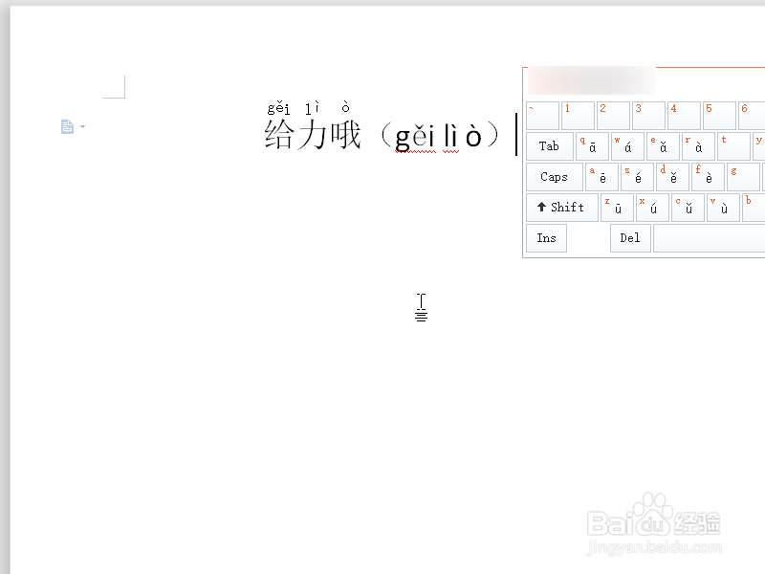Click the ruby annotation lì above 力

coord(313,108)
